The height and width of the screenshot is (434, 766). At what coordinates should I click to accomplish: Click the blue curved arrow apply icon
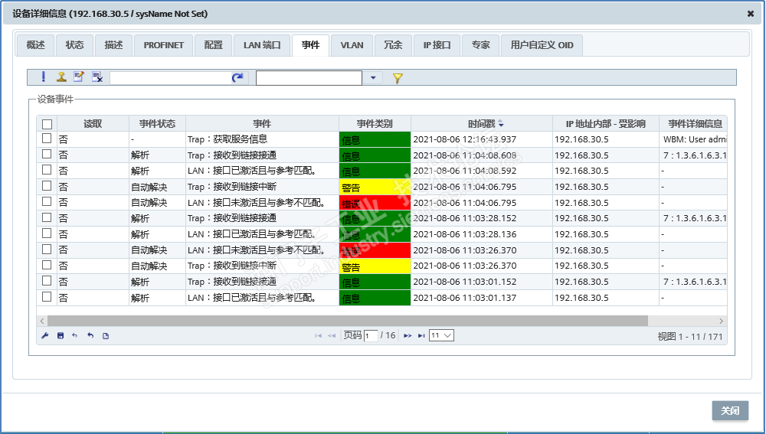[237, 77]
